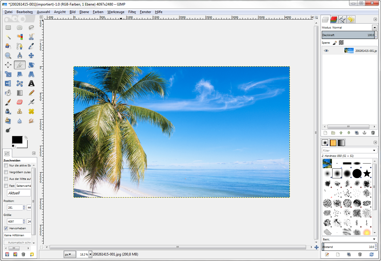Select the star-shaped brush thumbnail

pyautogui.click(x=367, y=174)
